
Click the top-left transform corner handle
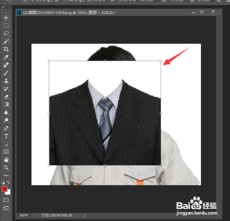tap(49, 61)
